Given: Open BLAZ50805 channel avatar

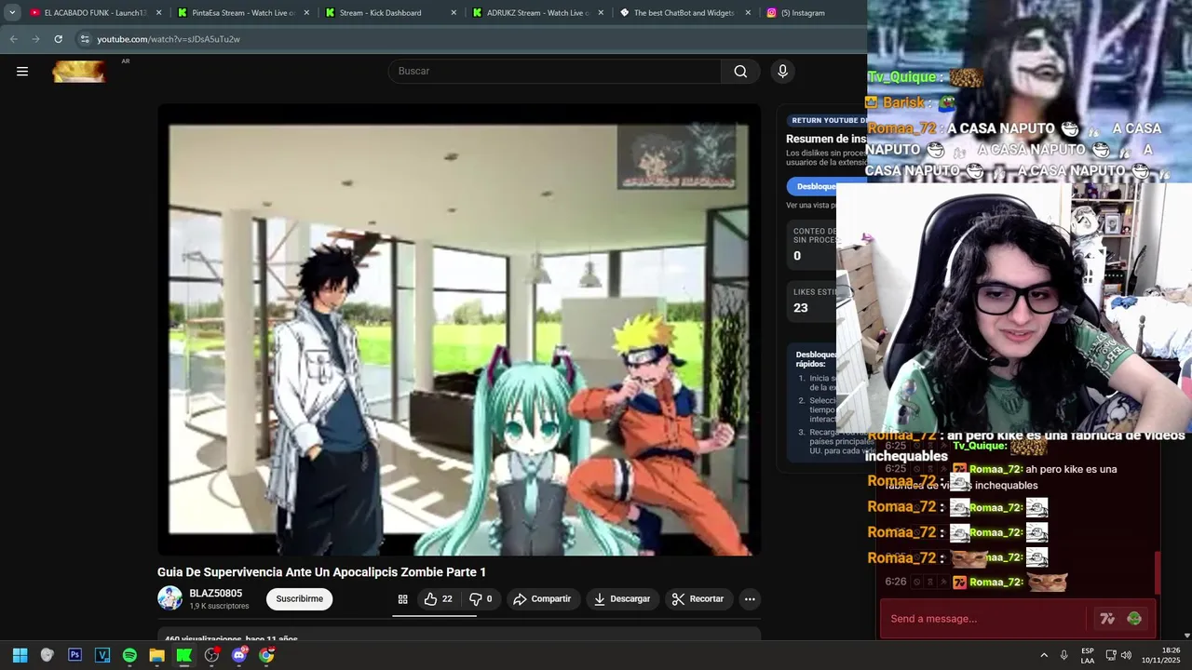Looking at the screenshot, I should coord(169,598).
